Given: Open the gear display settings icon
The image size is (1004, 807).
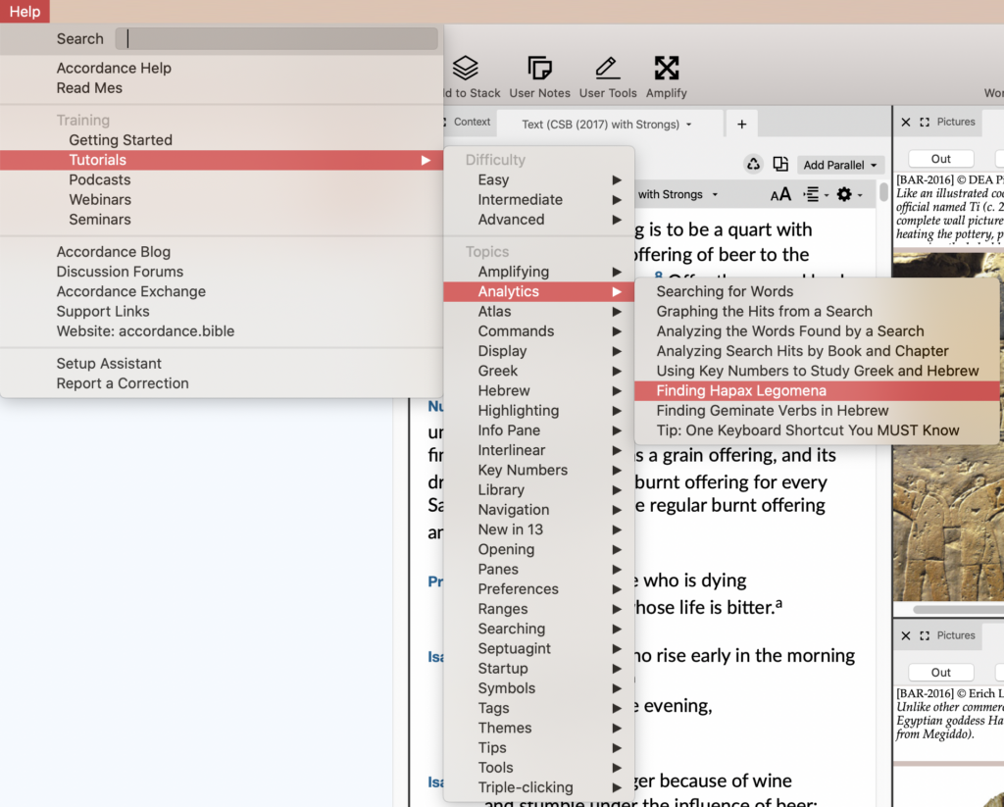Looking at the screenshot, I should coord(844,195).
